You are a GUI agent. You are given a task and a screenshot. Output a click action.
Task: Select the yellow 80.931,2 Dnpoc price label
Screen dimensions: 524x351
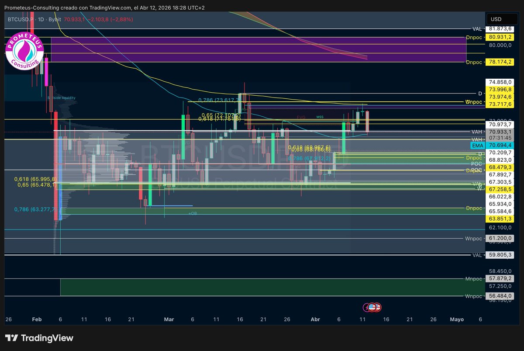pos(500,37)
